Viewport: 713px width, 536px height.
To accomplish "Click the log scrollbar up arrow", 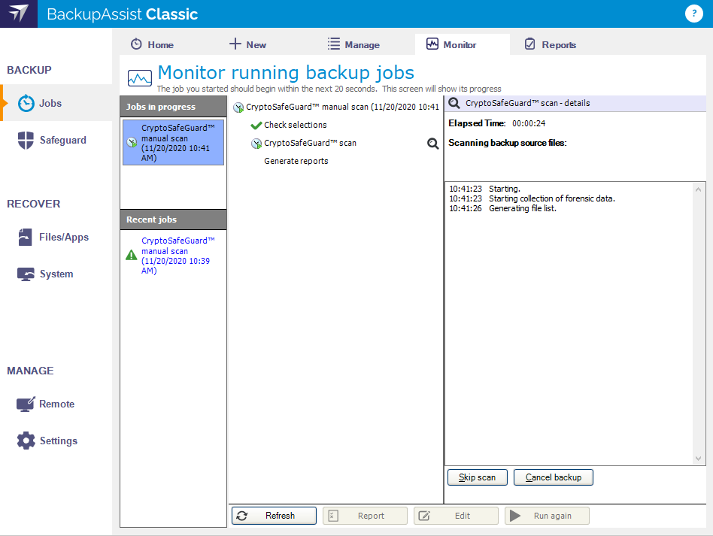I will (x=699, y=189).
